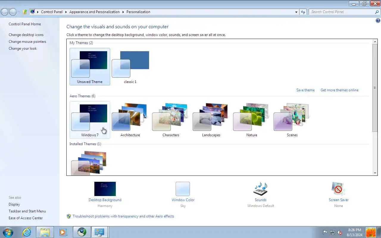
Task: Click the Control Panel taskbar button
Action: (100, 232)
